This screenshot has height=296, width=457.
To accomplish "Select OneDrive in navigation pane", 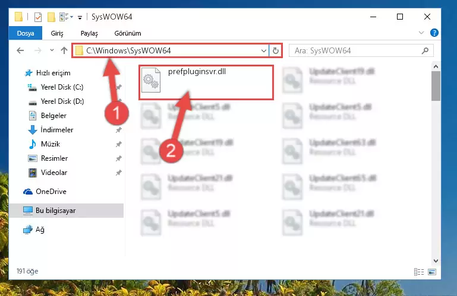I will [x=51, y=192].
